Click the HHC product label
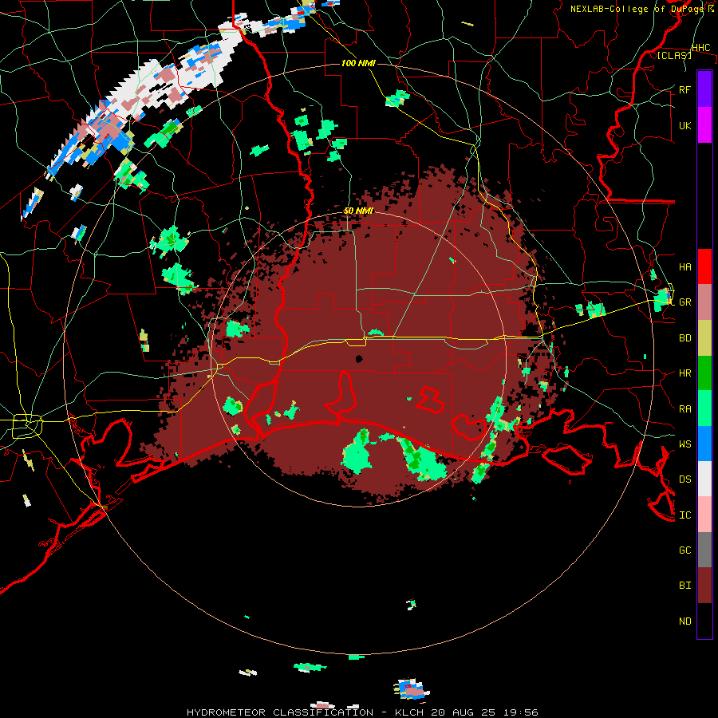Viewport: 718px width, 718px height. (701, 47)
